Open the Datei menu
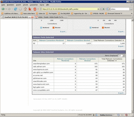 3,5
